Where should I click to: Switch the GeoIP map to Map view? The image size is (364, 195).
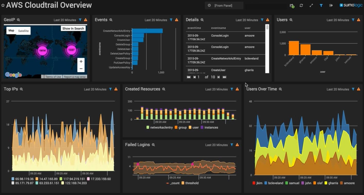pyautogui.click(x=11, y=31)
